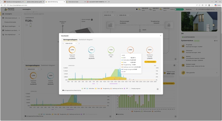Expand Informatie Centrum in the sidebar
Image resolution: width=222 pixels, height=121 pixels.
coord(11,18)
